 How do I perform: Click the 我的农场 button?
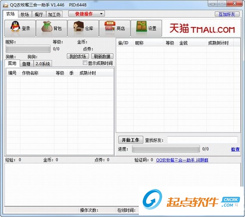point(78,56)
